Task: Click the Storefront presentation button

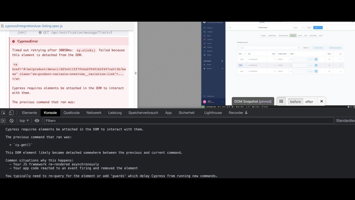Action: coord(335,48)
